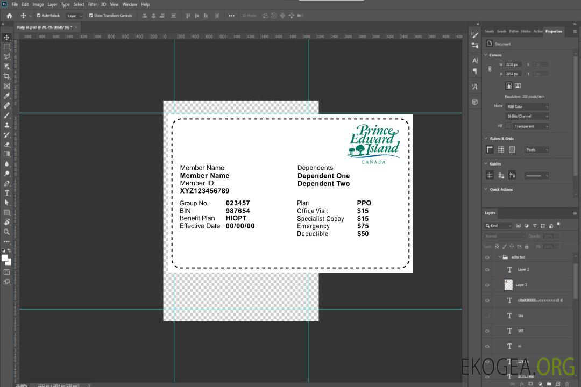Image resolution: width=581 pixels, height=387 pixels.
Task: Click the canvas fill color swatch
Action: click(x=508, y=126)
